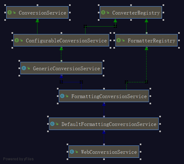Click the class icon on FormattingConversionService node
This screenshot has width=184, height=164.
coord(62,96)
